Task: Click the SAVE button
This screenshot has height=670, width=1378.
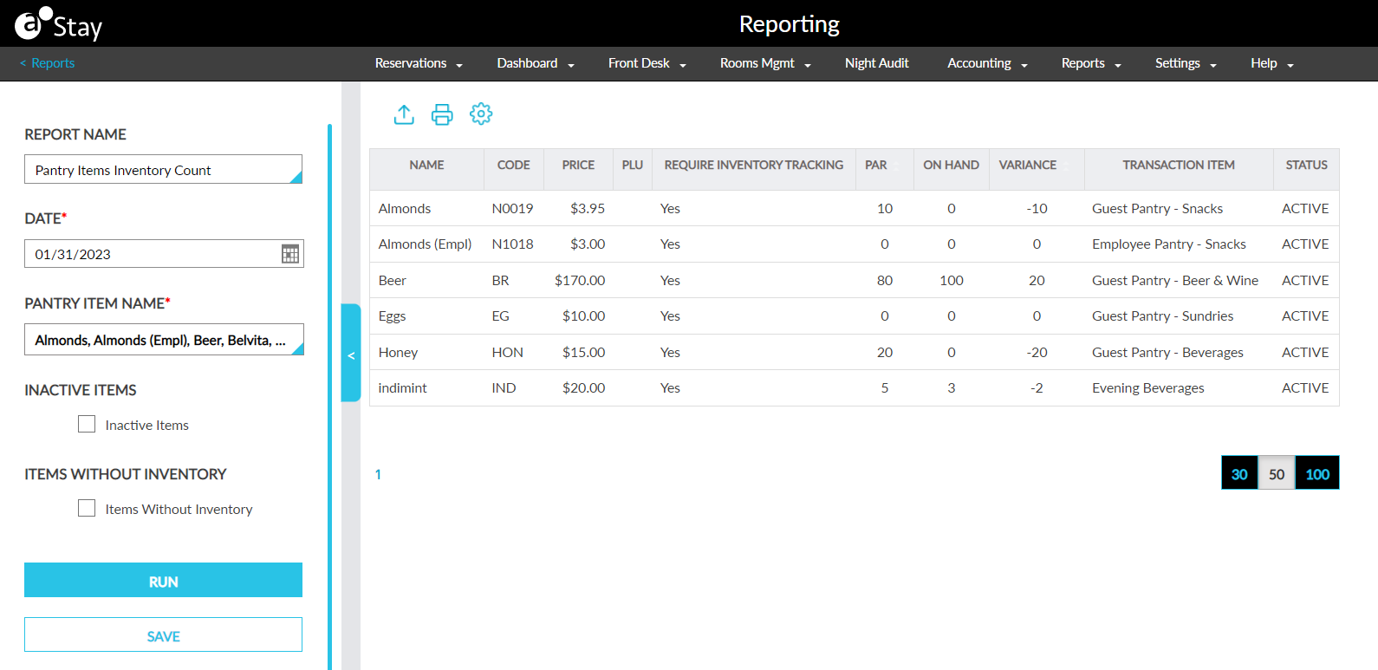Action: 163,635
